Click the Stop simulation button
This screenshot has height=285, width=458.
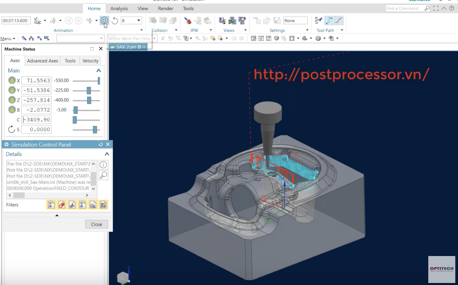[x=104, y=21]
